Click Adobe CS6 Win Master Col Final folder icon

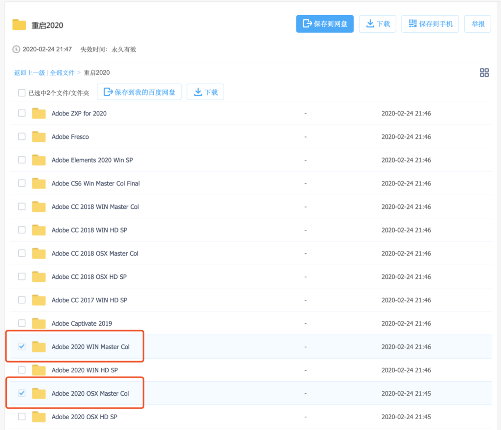(39, 183)
